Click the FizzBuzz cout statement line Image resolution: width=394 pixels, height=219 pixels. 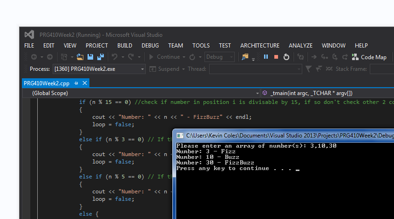(x=172, y=117)
